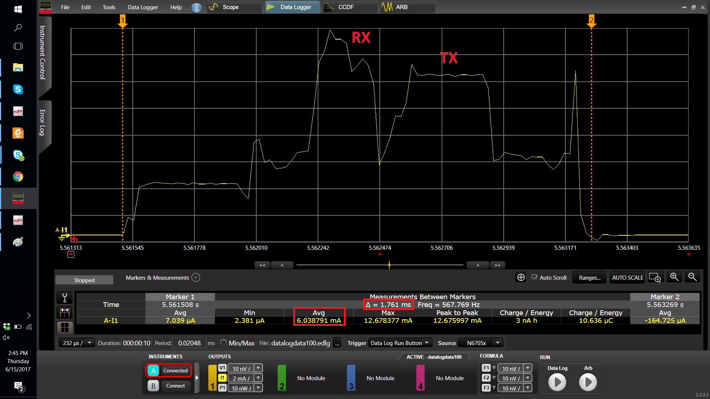Enable the Min/Max checkbox

pos(223,343)
